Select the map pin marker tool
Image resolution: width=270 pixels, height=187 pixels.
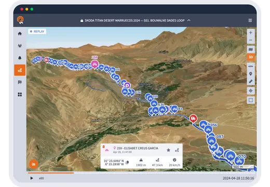tap(250, 74)
